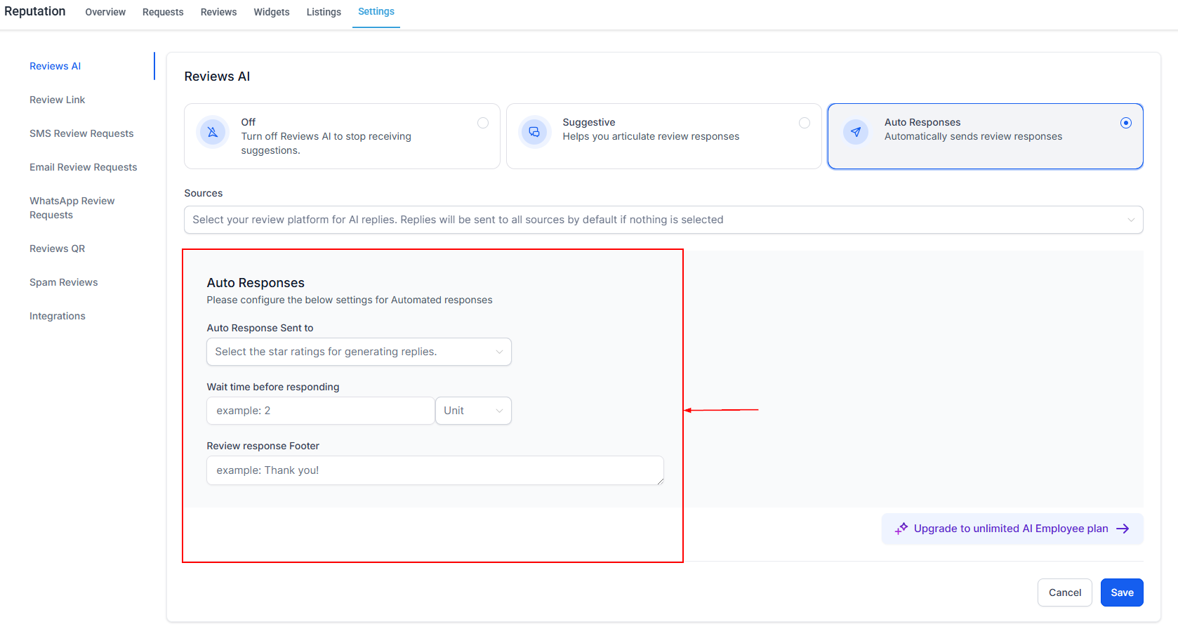Screen dimensions: 1178x629
Task: Click Upgrade to unlimited AI Employee plan
Action: click(1012, 529)
